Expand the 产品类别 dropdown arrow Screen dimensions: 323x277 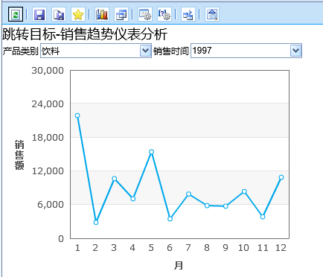[x=145, y=51]
